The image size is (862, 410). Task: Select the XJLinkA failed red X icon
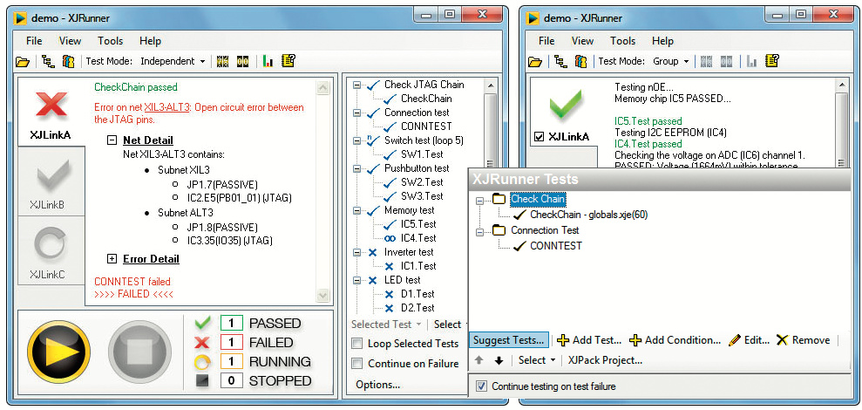point(51,105)
